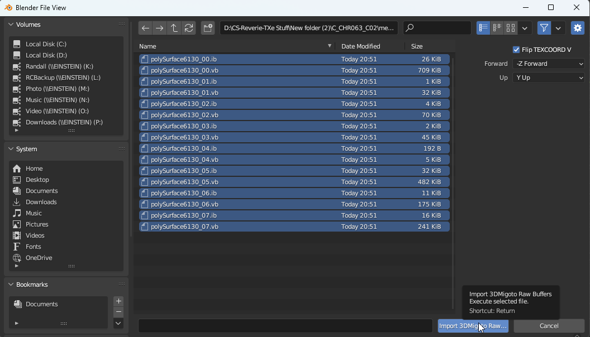Open bookmarks specials dropdown arrow
590x337 pixels.
[118, 323]
